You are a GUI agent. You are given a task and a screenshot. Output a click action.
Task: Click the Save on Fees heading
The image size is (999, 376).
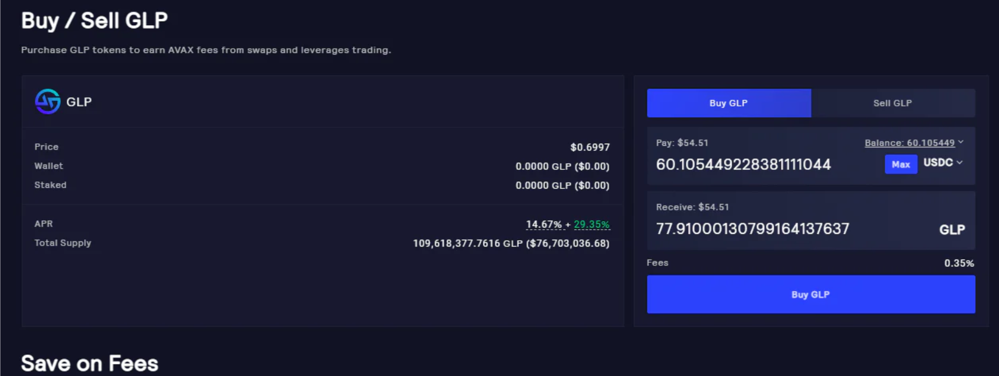point(89,362)
